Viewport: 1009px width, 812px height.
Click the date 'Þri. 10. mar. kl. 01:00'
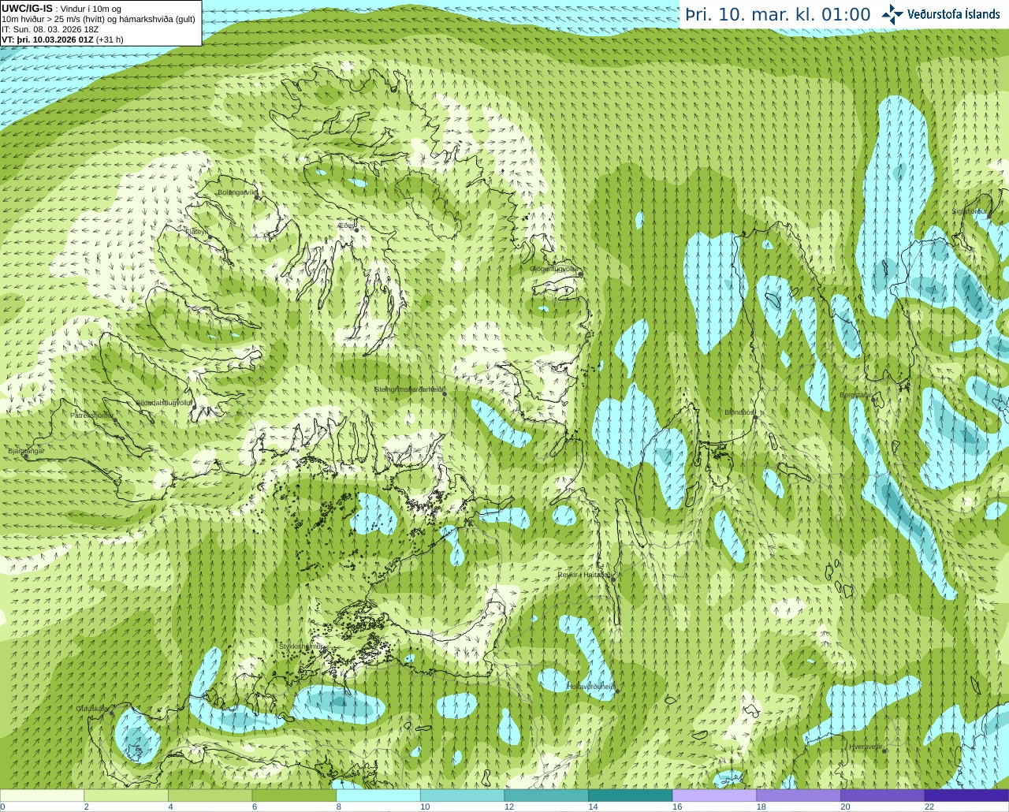click(x=777, y=15)
